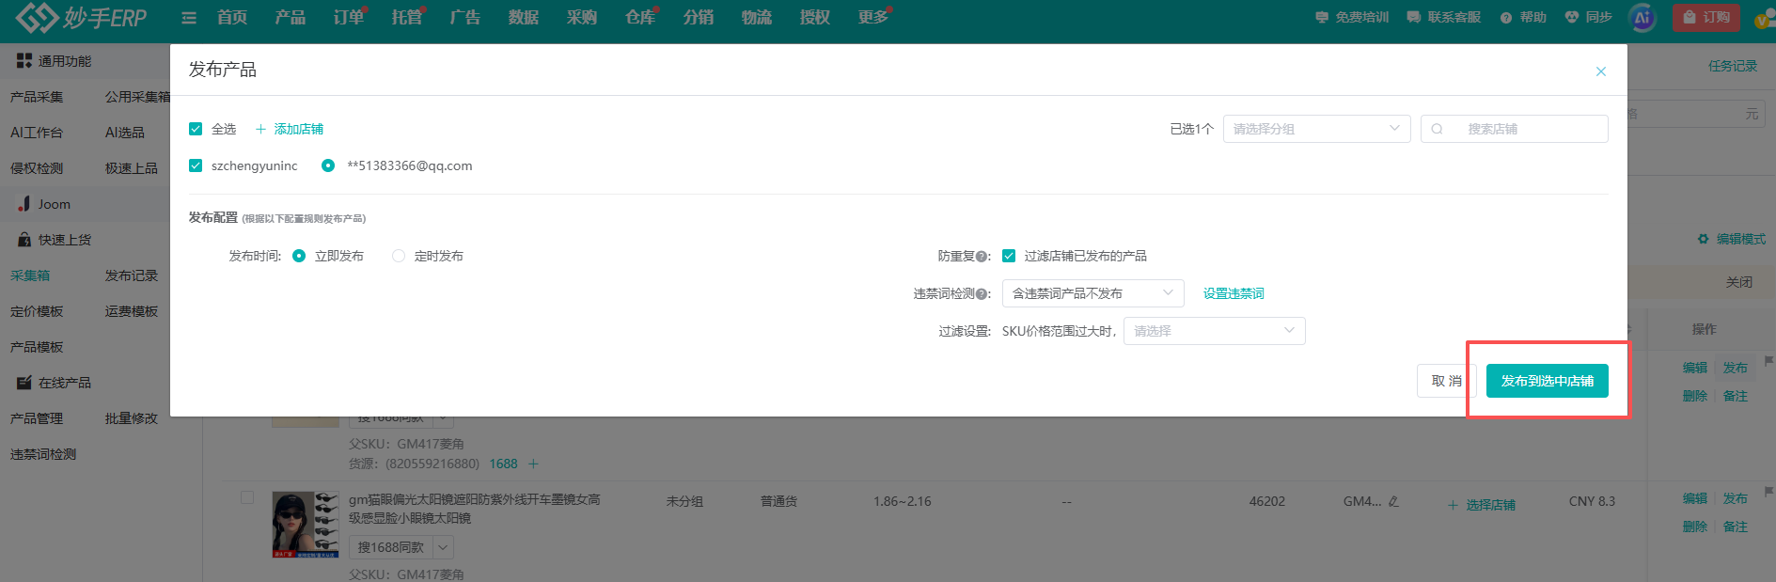Viewport: 1776px width, 582px height.
Task: Check the sunglasses product row checkbox
Action: (247, 497)
